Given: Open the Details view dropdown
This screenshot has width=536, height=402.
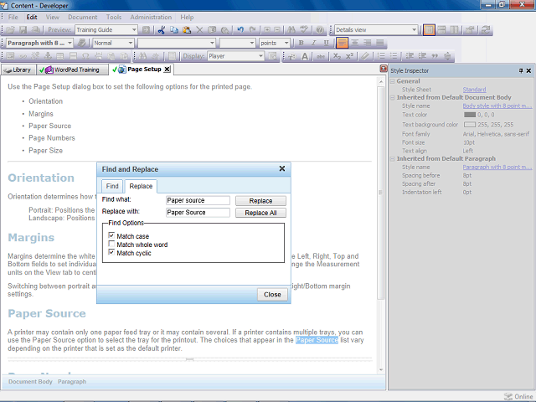Looking at the screenshot, I should pos(415,30).
